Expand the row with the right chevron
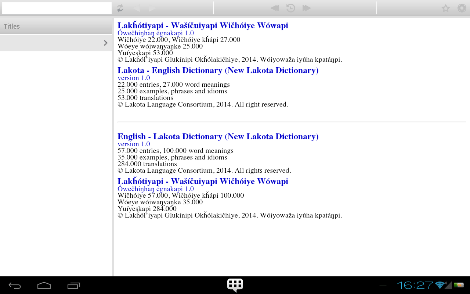 [x=56, y=43]
